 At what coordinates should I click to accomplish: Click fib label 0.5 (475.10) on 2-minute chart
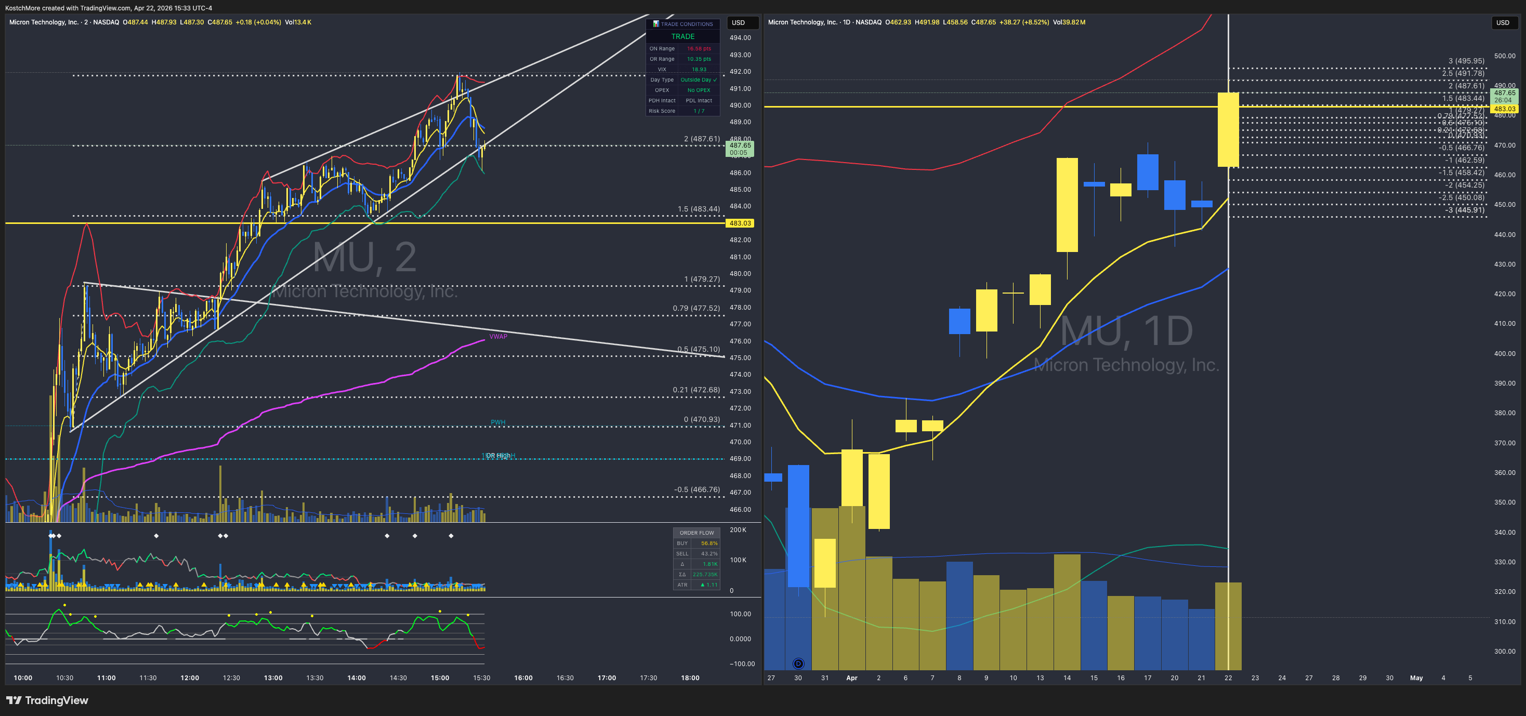tap(699, 349)
